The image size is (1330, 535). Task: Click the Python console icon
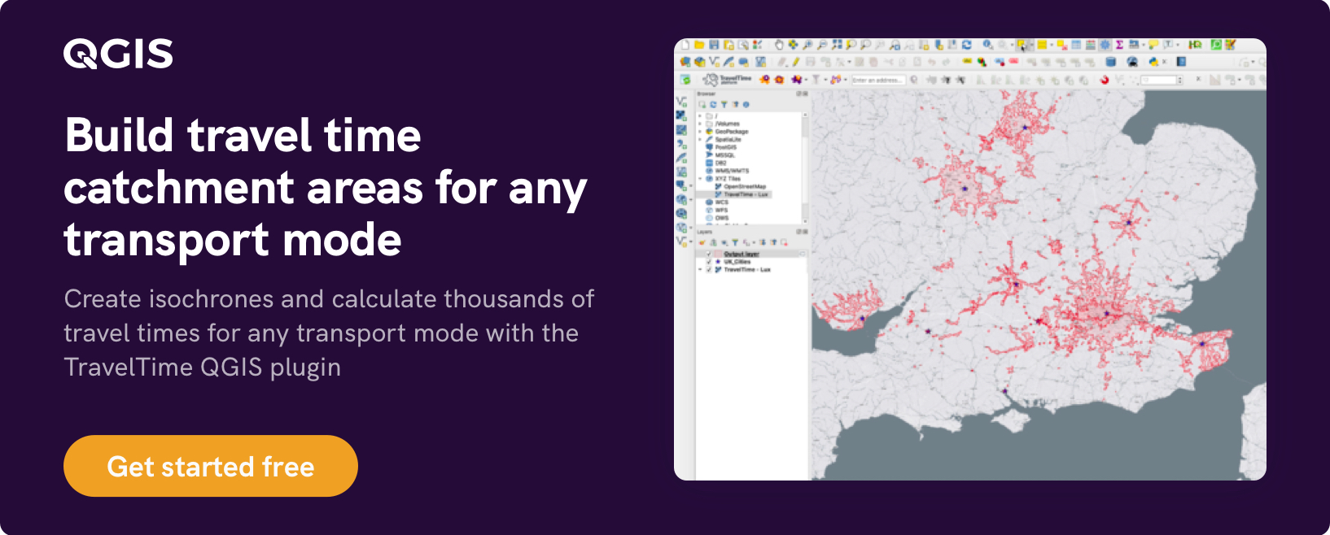click(1153, 62)
